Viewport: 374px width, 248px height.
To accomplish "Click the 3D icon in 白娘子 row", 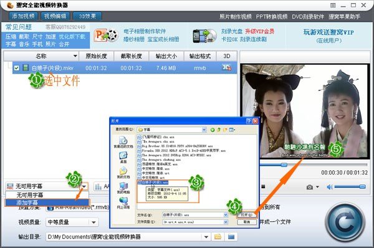I will coord(226,68).
